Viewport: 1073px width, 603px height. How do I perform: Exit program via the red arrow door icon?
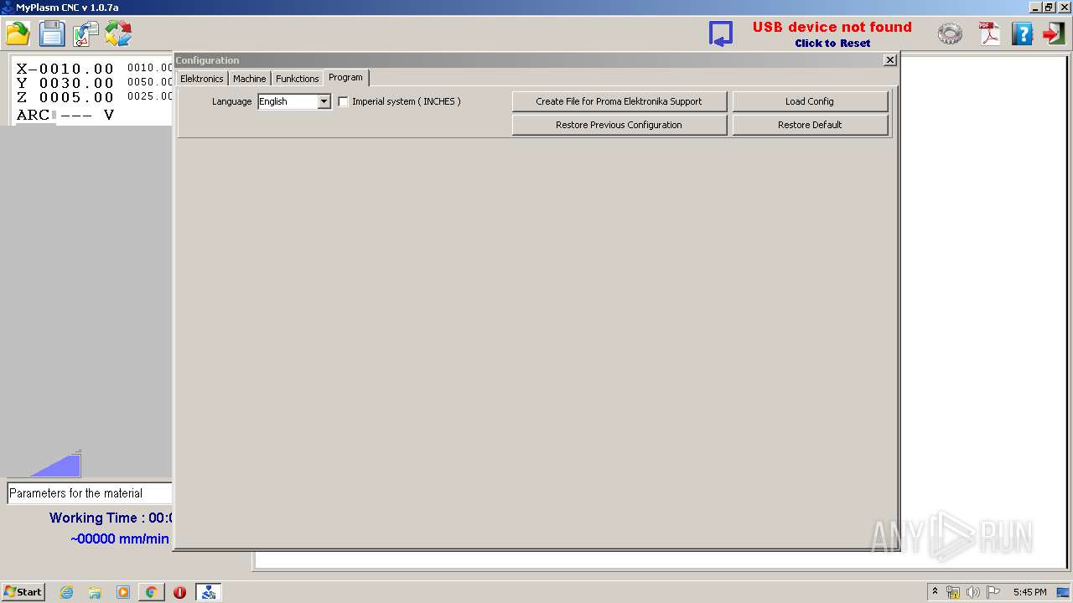[x=1054, y=33]
